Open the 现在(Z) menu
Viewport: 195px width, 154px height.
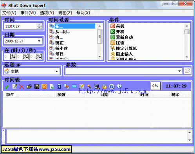[x=65, y=13]
